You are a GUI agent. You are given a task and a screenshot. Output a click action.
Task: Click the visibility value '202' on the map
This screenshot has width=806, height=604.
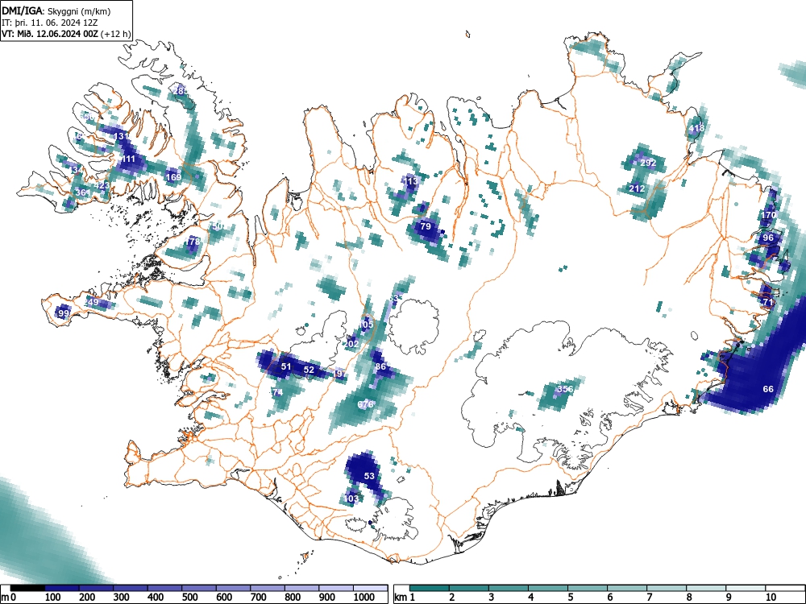pos(351,344)
